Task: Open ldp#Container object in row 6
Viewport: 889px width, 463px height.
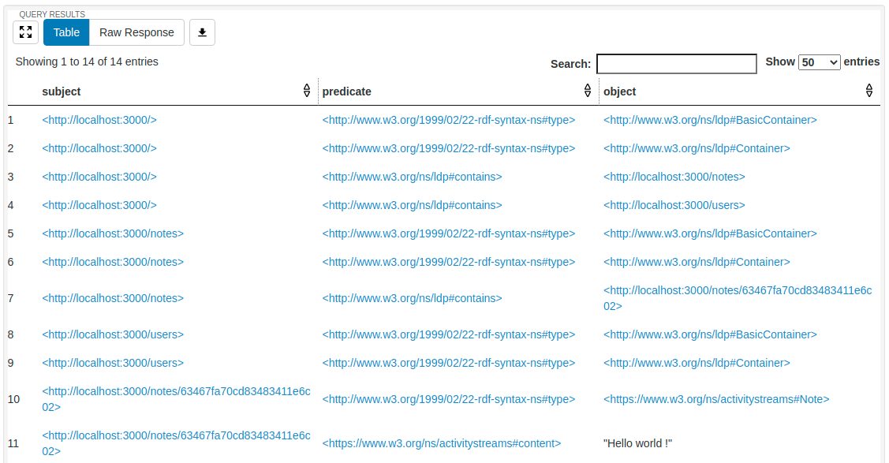Action: [x=696, y=262]
